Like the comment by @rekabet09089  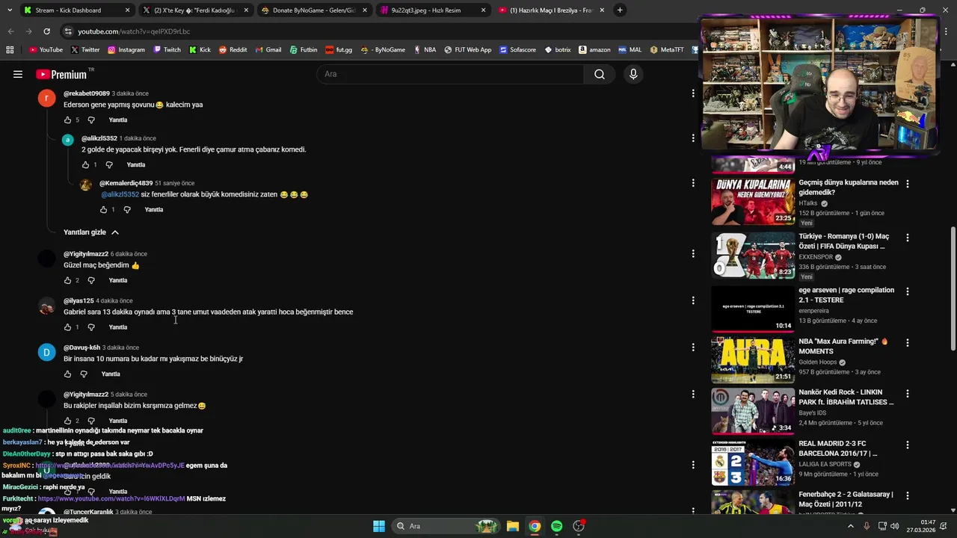(x=68, y=120)
